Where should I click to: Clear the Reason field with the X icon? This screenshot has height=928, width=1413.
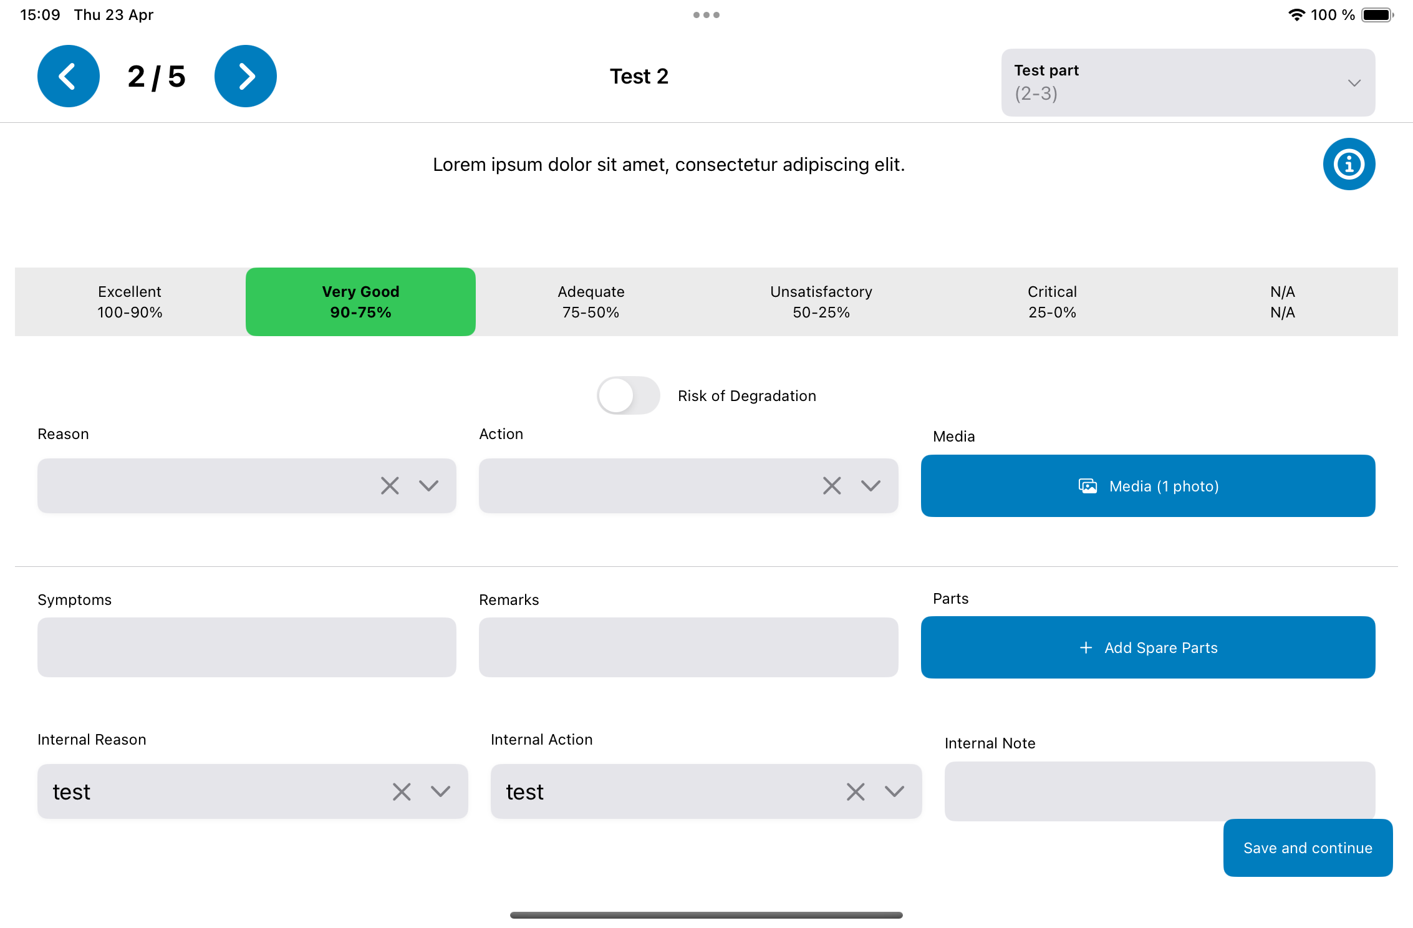click(390, 485)
